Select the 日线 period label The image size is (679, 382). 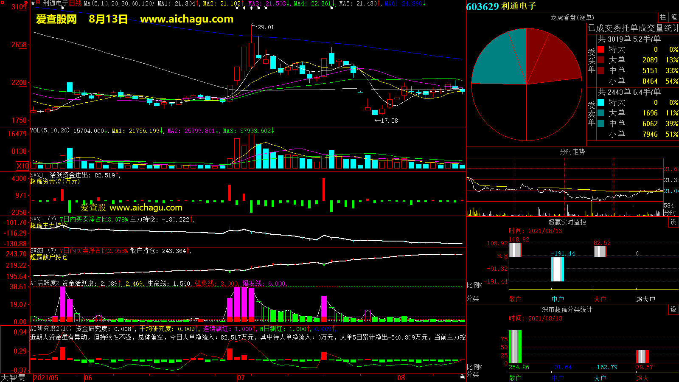pos(75,3)
